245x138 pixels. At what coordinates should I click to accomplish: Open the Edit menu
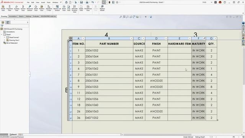(x=33, y=3)
